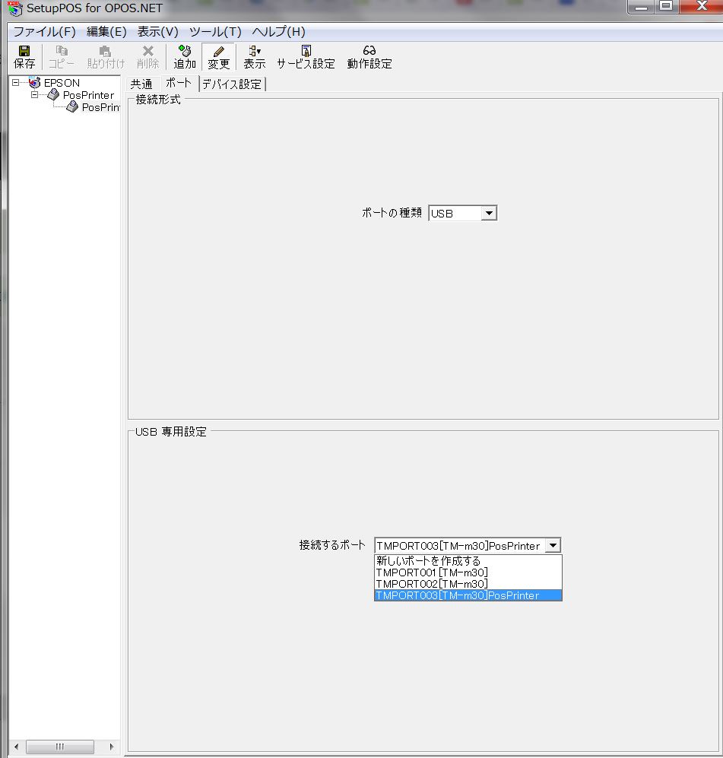Switch to the 共通 tab
723x758 pixels.
(x=141, y=84)
